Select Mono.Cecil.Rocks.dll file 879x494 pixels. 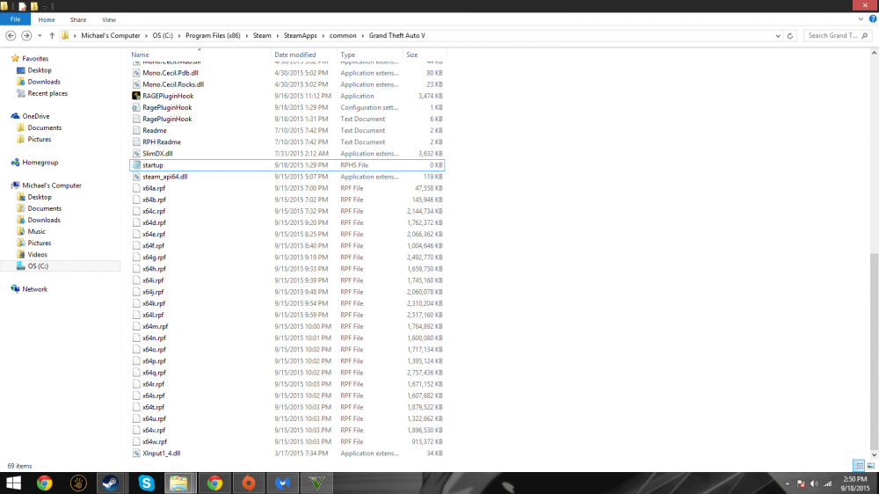287,84
